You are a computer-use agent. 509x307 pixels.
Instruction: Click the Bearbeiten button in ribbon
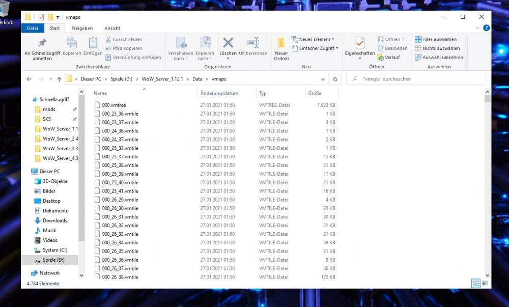[393, 48]
